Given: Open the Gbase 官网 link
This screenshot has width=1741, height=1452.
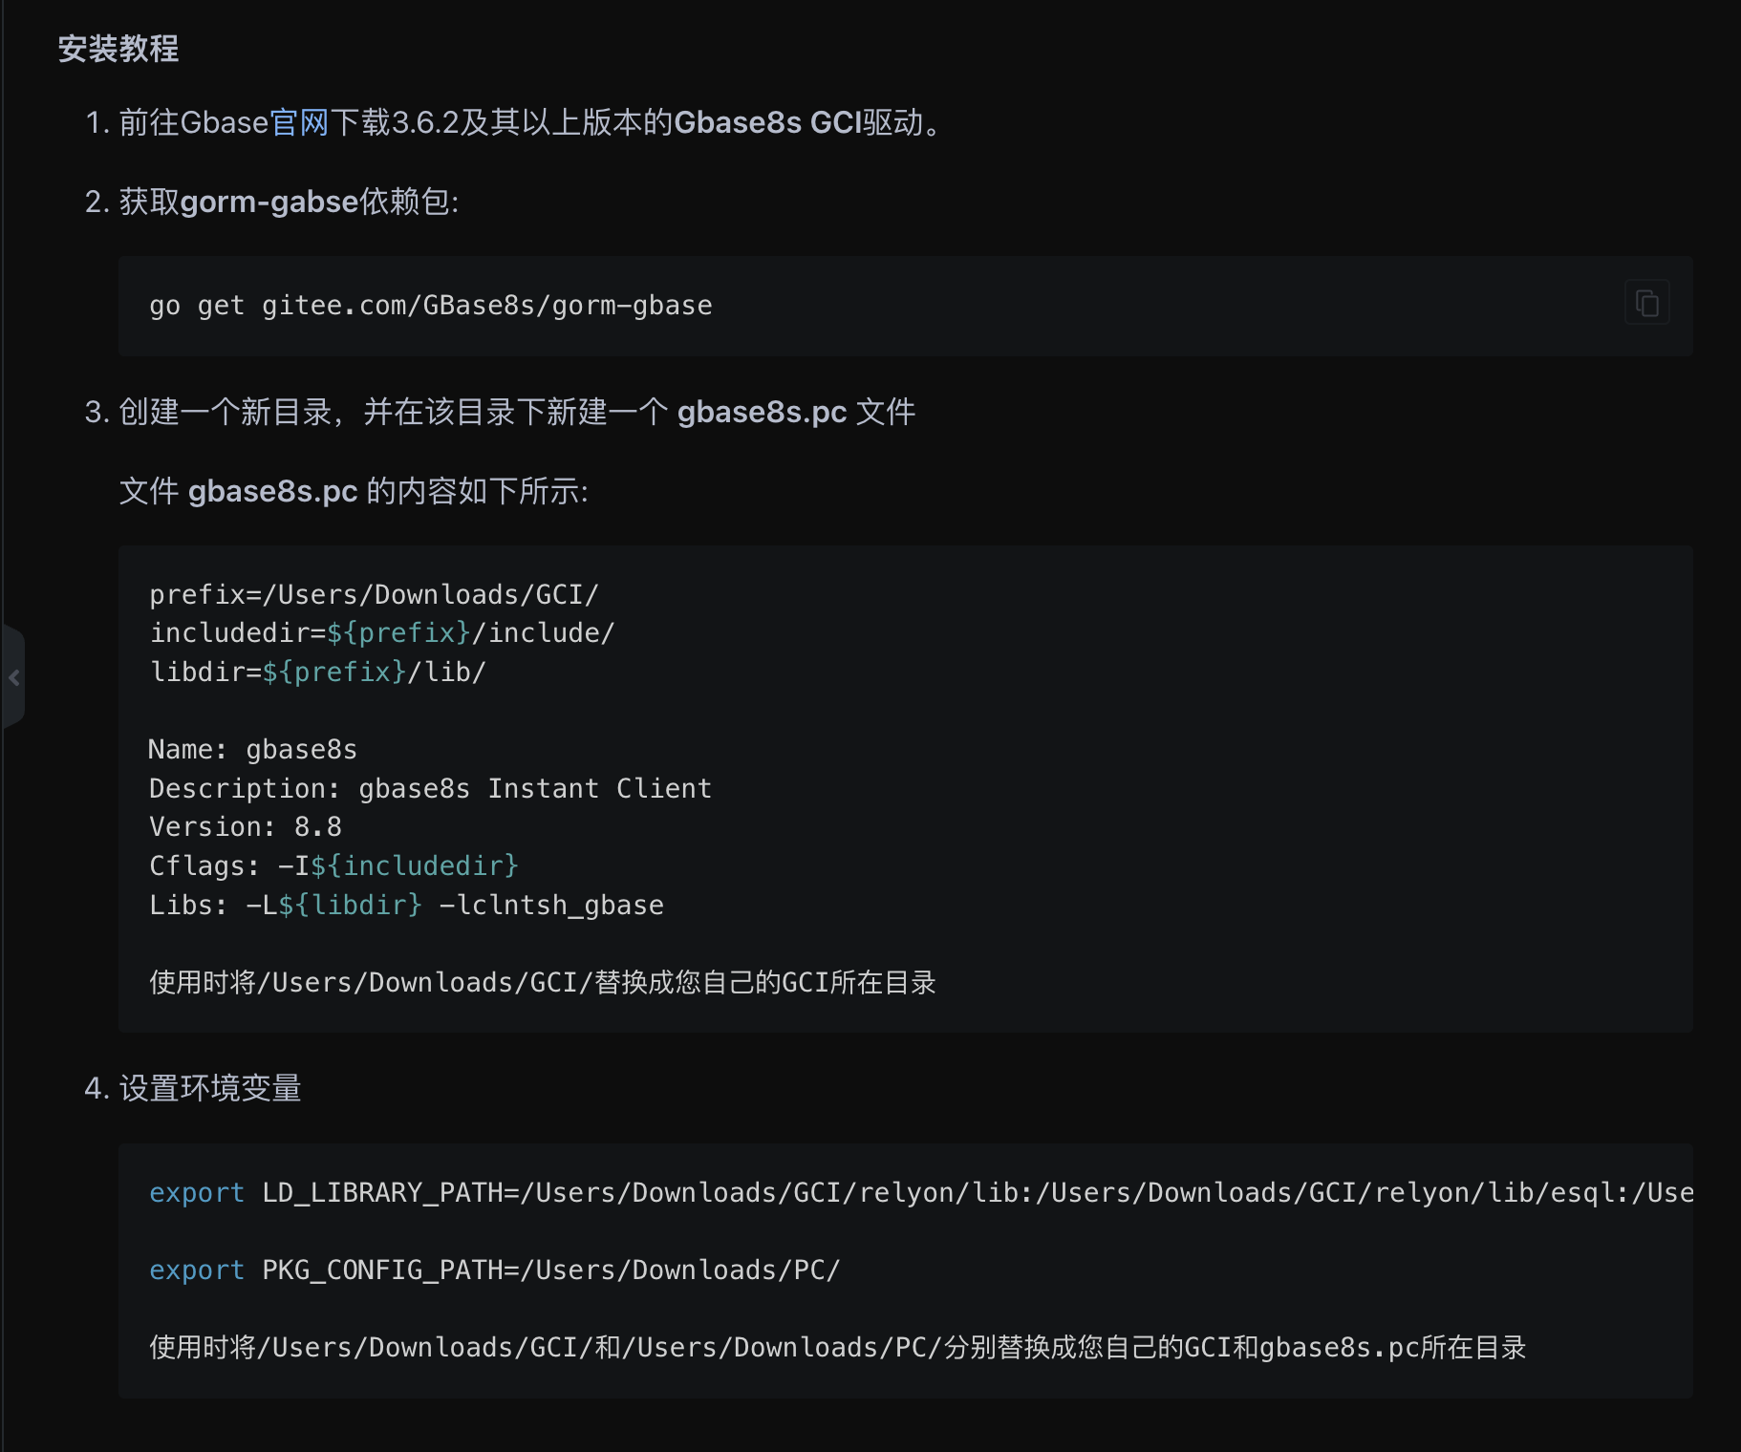Looking at the screenshot, I should pyautogui.click(x=299, y=123).
